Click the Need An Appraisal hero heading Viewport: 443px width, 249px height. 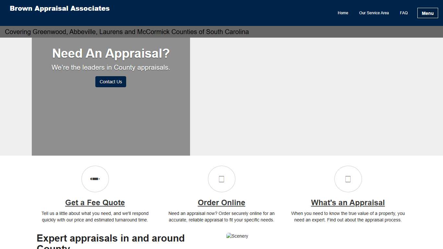pyautogui.click(x=111, y=53)
